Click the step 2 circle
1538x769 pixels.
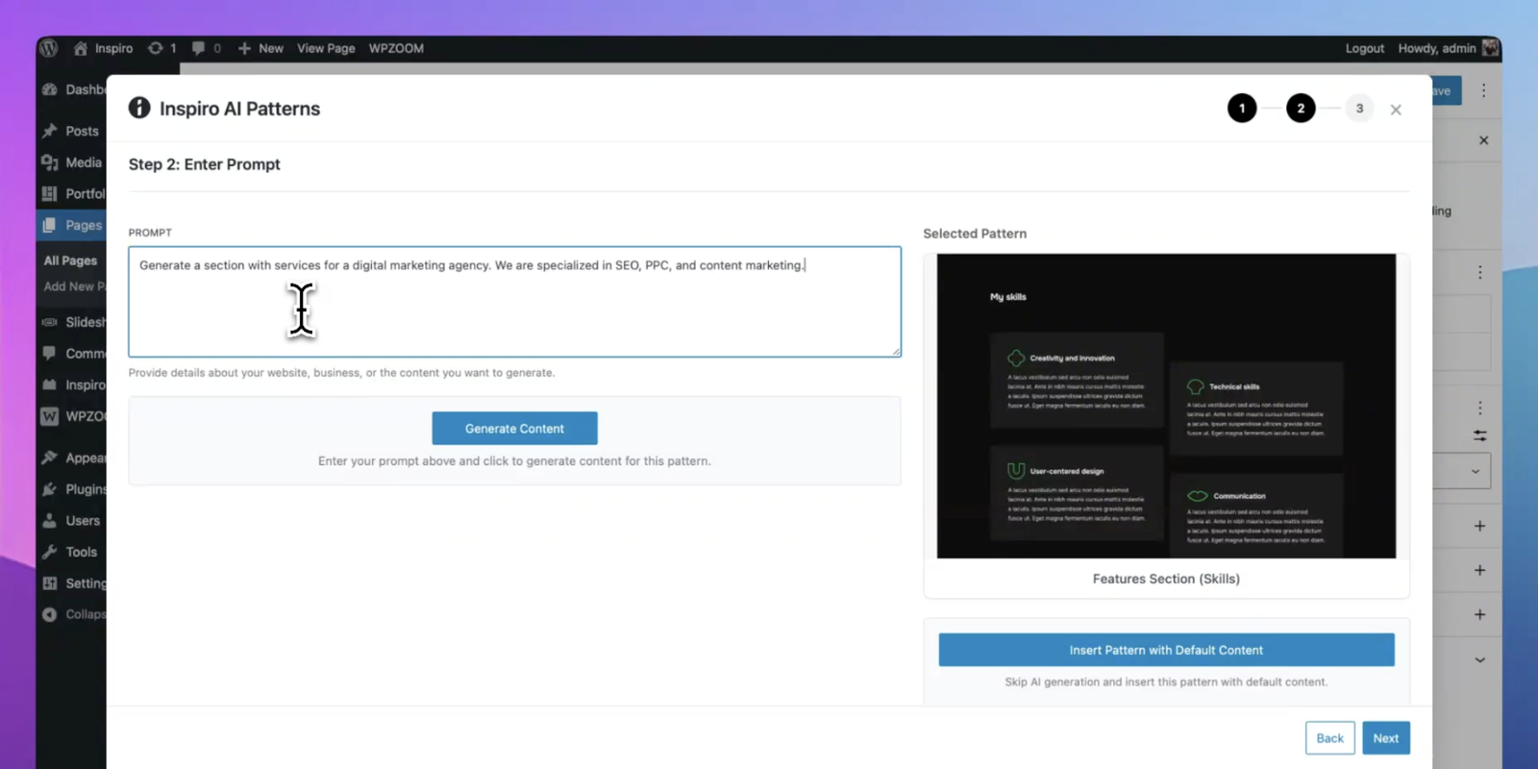[1301, 109]
